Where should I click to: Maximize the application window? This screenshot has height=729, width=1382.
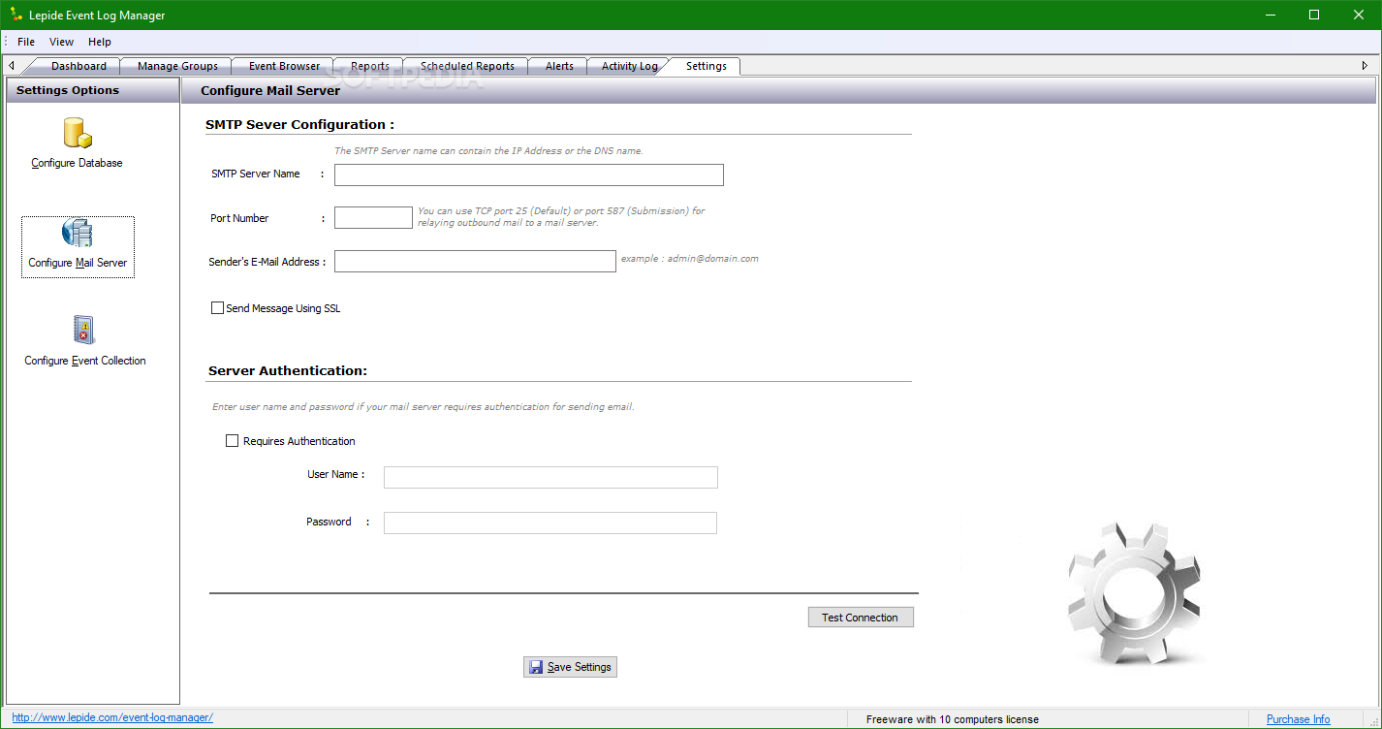[1314, 15]
